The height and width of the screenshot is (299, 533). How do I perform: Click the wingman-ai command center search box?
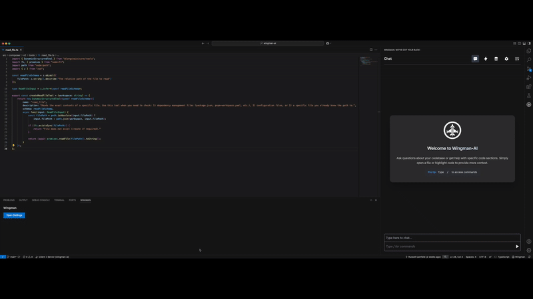point(268,43)
